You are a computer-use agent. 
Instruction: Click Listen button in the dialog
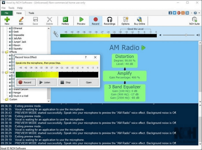pos(47,82)
